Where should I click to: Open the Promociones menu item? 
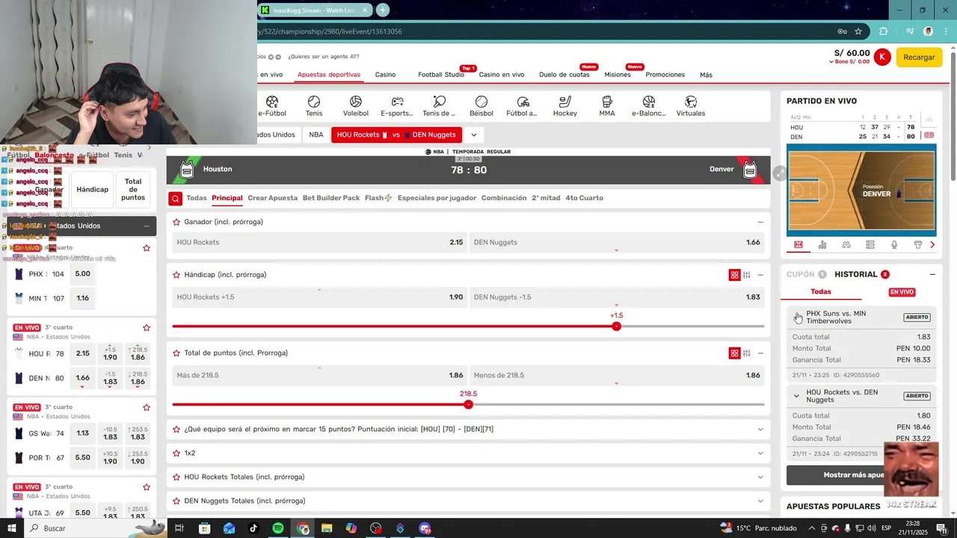[x=665, y=75]
